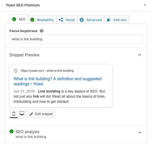Click the snippet title link about link building
This screenshot has width=152, height=144.
pyautogui.click(x=57, y=81)
